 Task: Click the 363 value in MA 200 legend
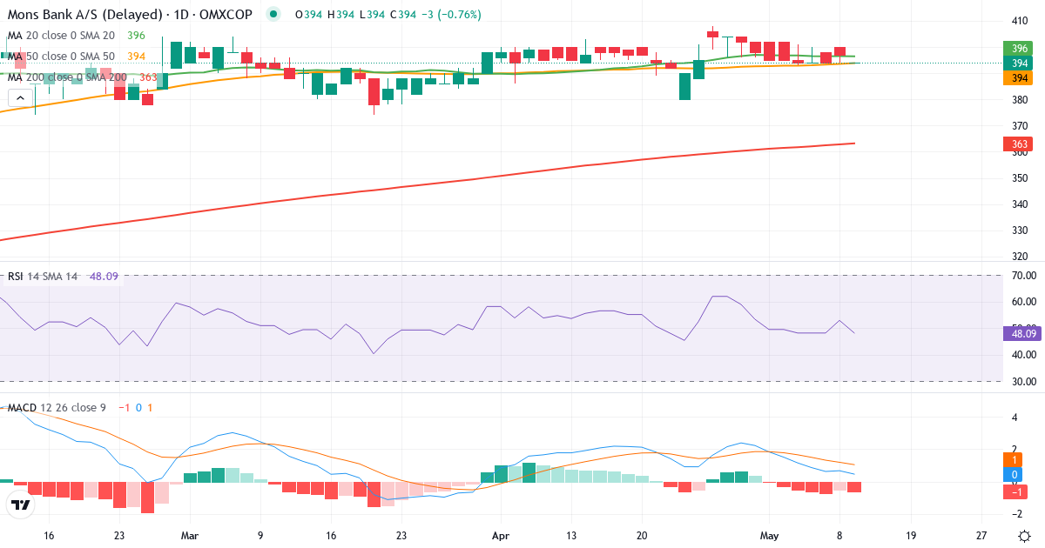(x=148, y=77)
